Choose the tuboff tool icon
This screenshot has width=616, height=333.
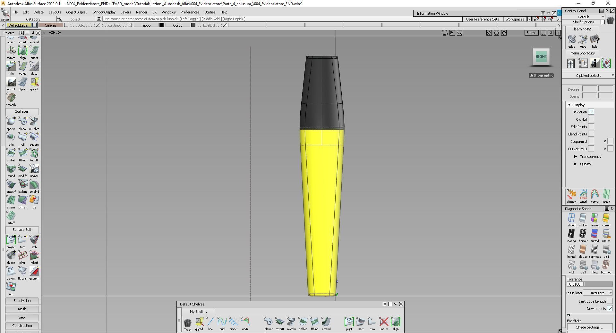coord(34,153)
